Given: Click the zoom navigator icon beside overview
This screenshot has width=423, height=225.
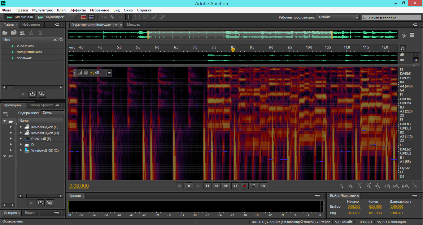Looking at the screenshot, I should (403, 35).
